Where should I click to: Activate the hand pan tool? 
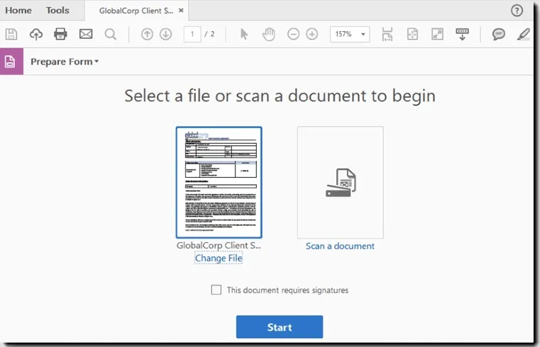click(x=269, y=34)
